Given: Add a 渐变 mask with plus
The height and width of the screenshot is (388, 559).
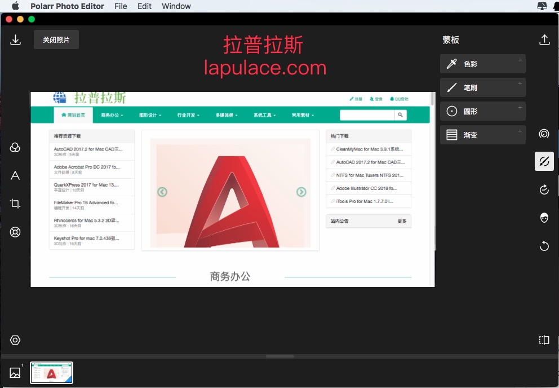Looking at the screenshot, I should coord(520,131).
